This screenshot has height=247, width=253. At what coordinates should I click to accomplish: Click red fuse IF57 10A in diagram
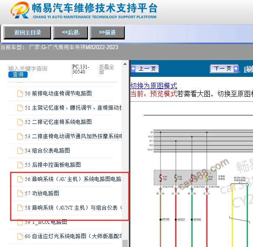pyautogui.click(x=160, y=178)
